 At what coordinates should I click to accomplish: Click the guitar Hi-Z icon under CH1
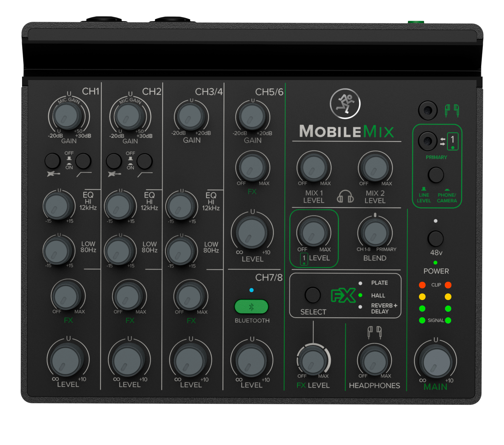tap(54, 173)
